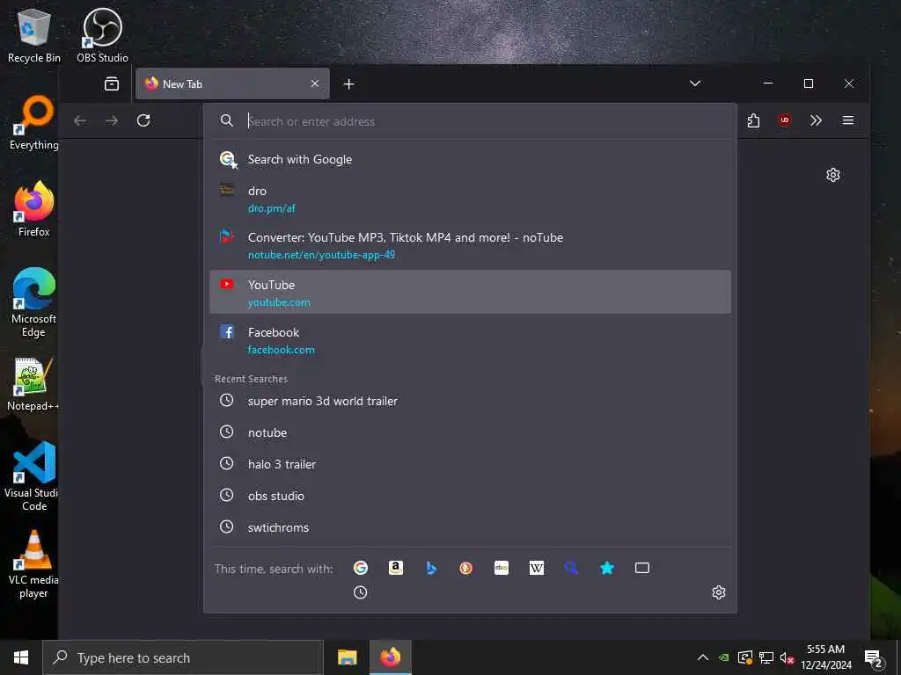
Task: Open OBS Studio desktop shortcut
Action: 102,35
